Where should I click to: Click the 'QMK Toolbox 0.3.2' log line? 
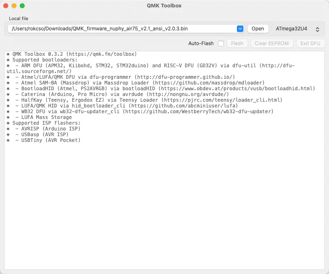coord(72,54)
